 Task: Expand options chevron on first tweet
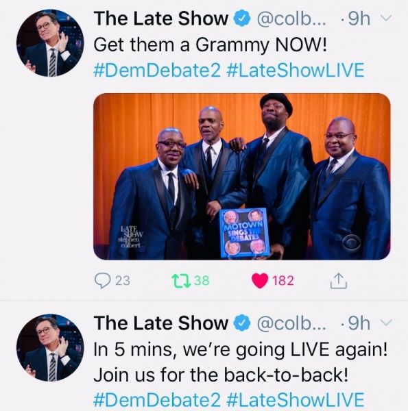tap(386, 18)
